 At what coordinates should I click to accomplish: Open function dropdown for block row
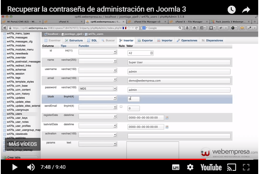coord(98,98)
